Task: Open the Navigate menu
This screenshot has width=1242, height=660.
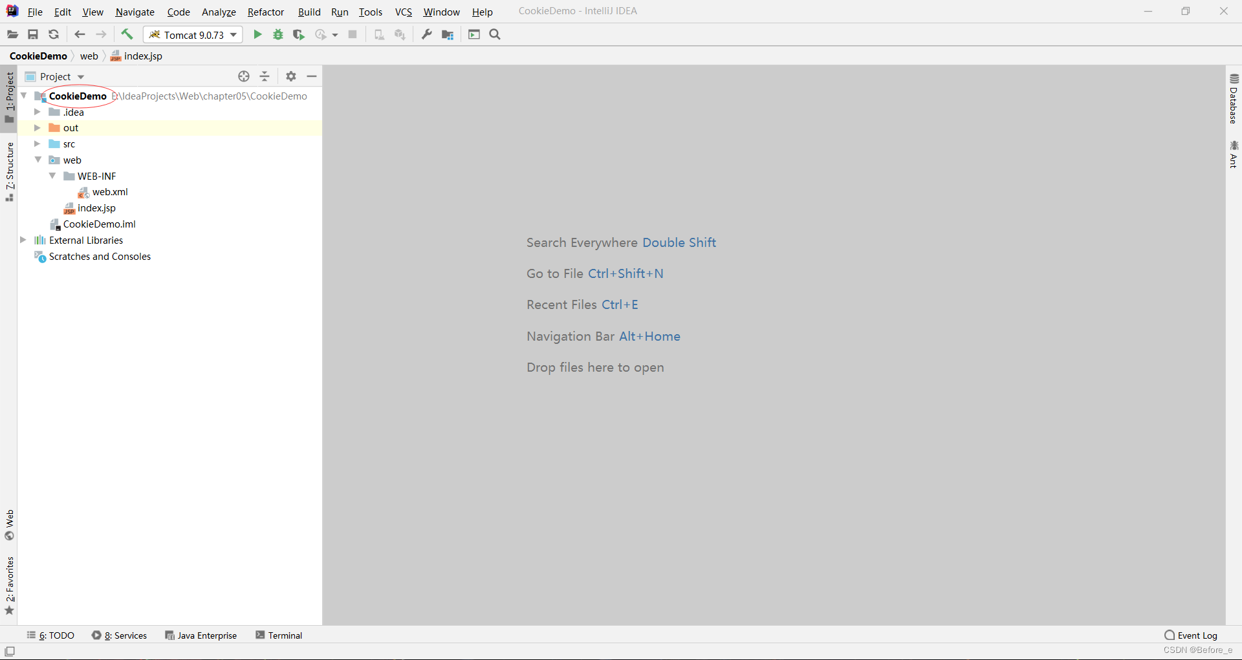Action: pyautogui.click(x=135, y=12)
